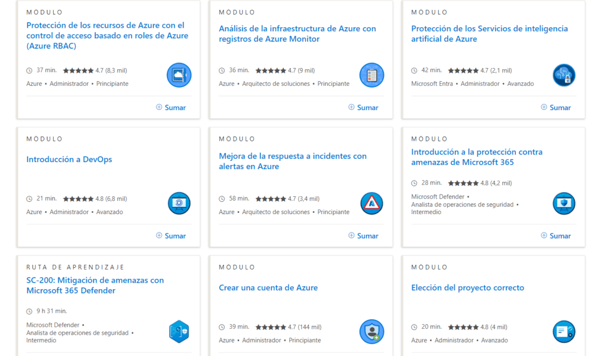Click Sumar text on the Azure Monitor card
Image resolution: width=591 pixels, height=356 pixels.
point(368,108)
